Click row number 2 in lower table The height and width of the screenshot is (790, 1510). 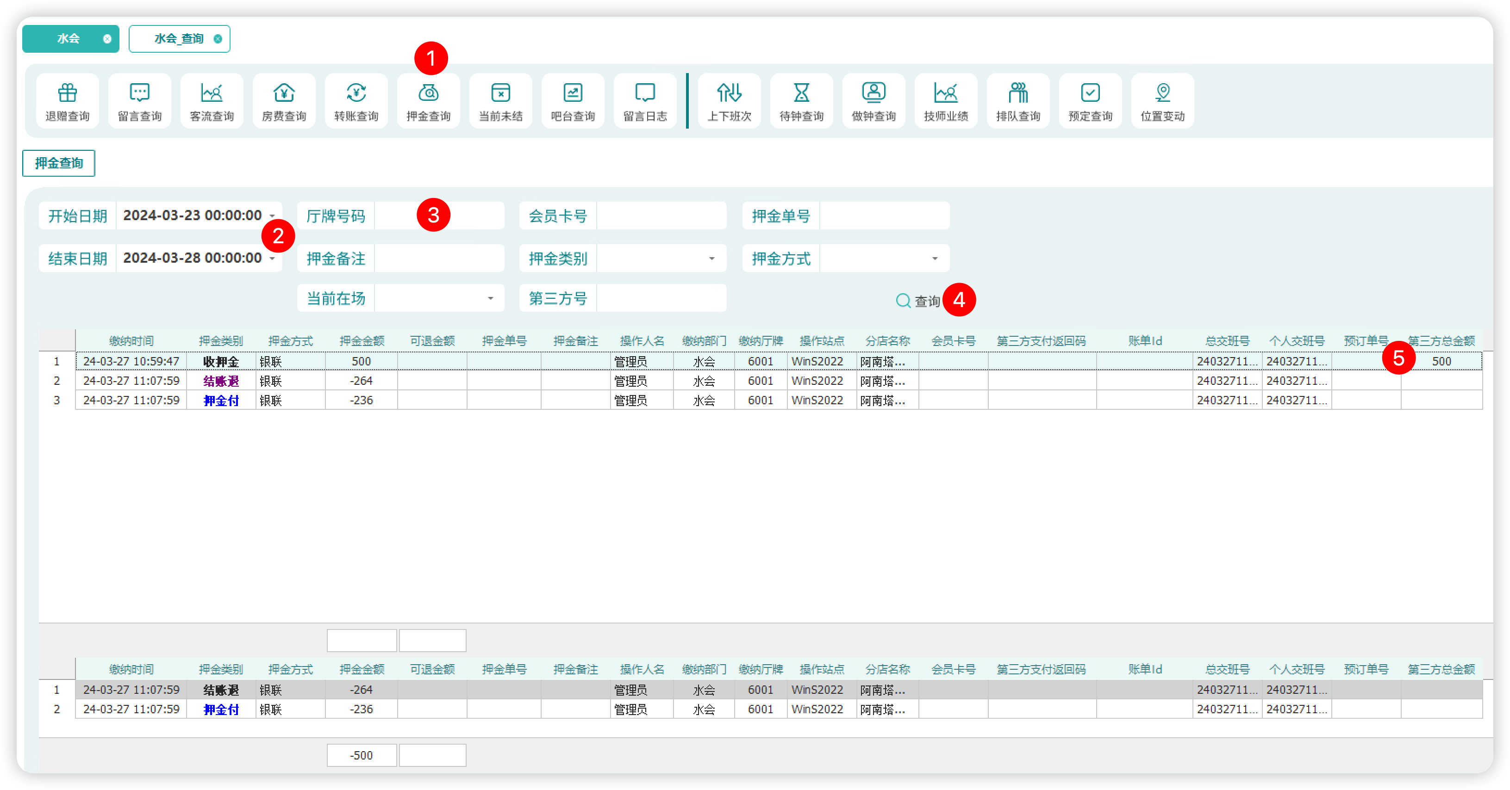pos(57,709)
